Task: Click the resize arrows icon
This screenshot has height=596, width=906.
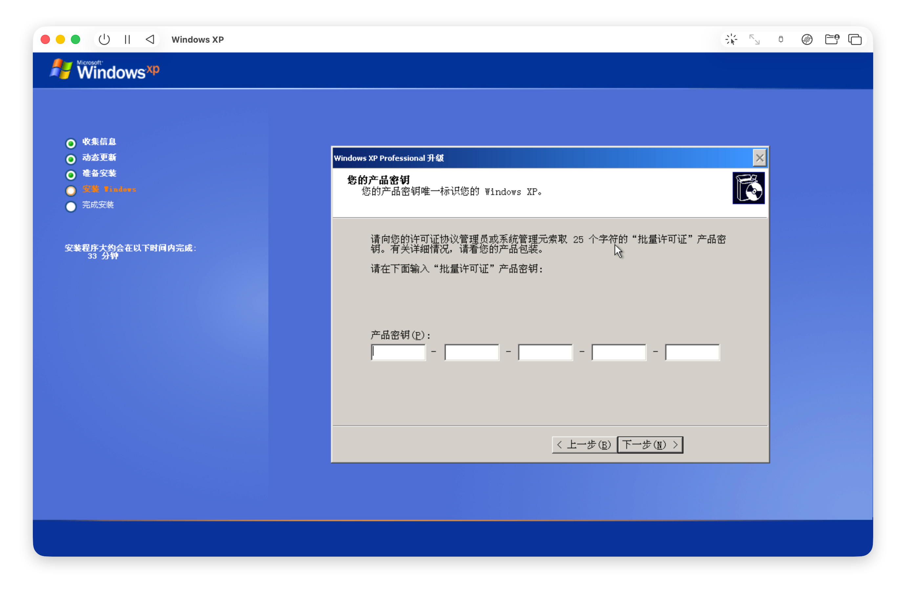Action: [x=754, y=40]
